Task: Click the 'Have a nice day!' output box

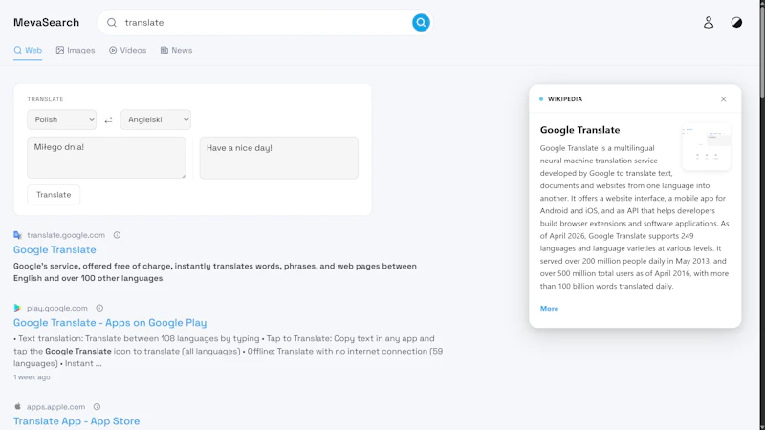Action: (x=278, y=158)
